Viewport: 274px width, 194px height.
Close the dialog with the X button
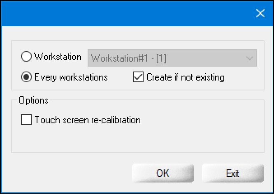click(260, 13)
